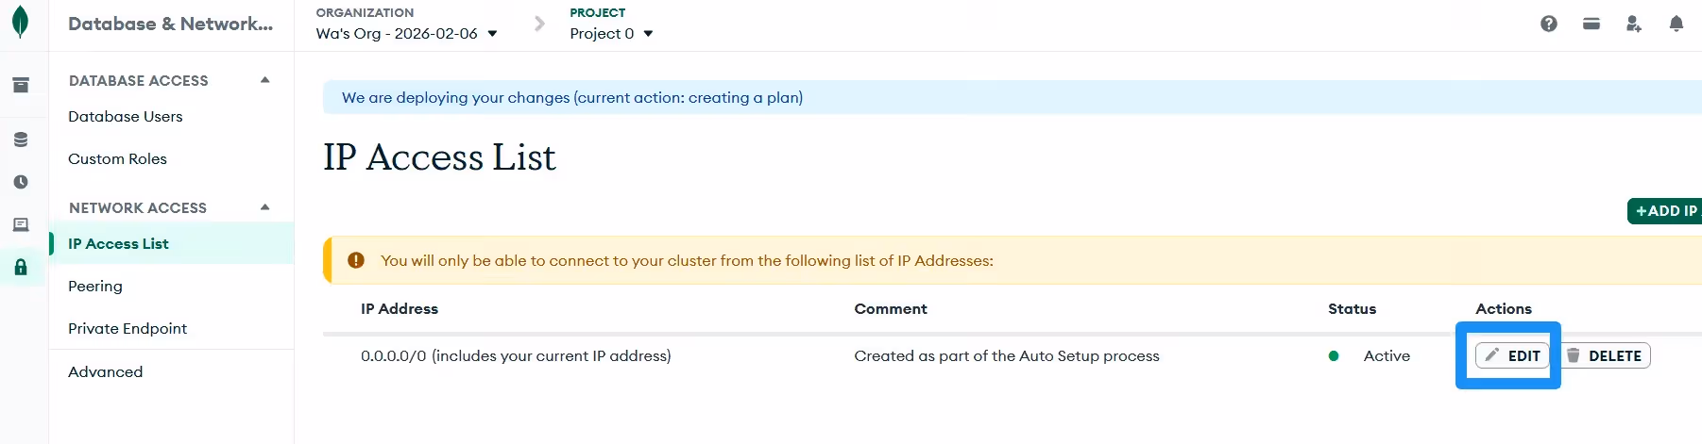Open Private Endpoint page

pos(128,329)
